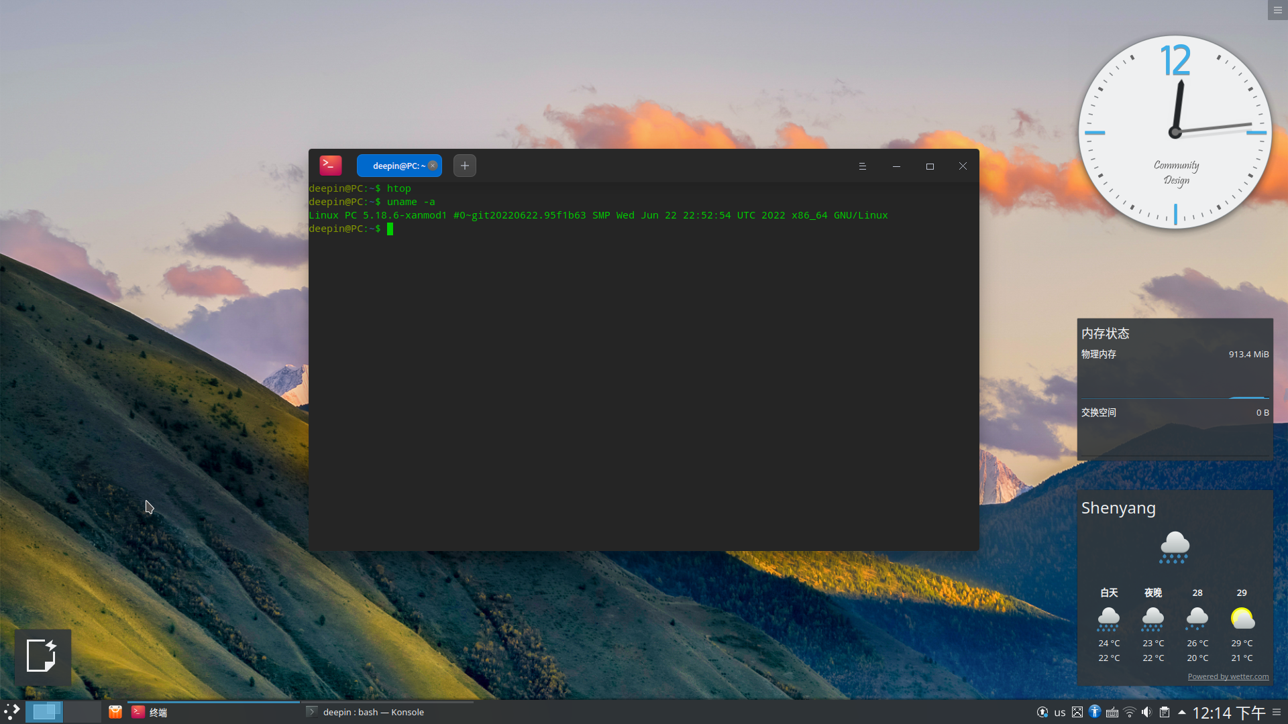
Task: Follow the 'Powered by wetter.com' link
Action: (x=1228, y=676)
